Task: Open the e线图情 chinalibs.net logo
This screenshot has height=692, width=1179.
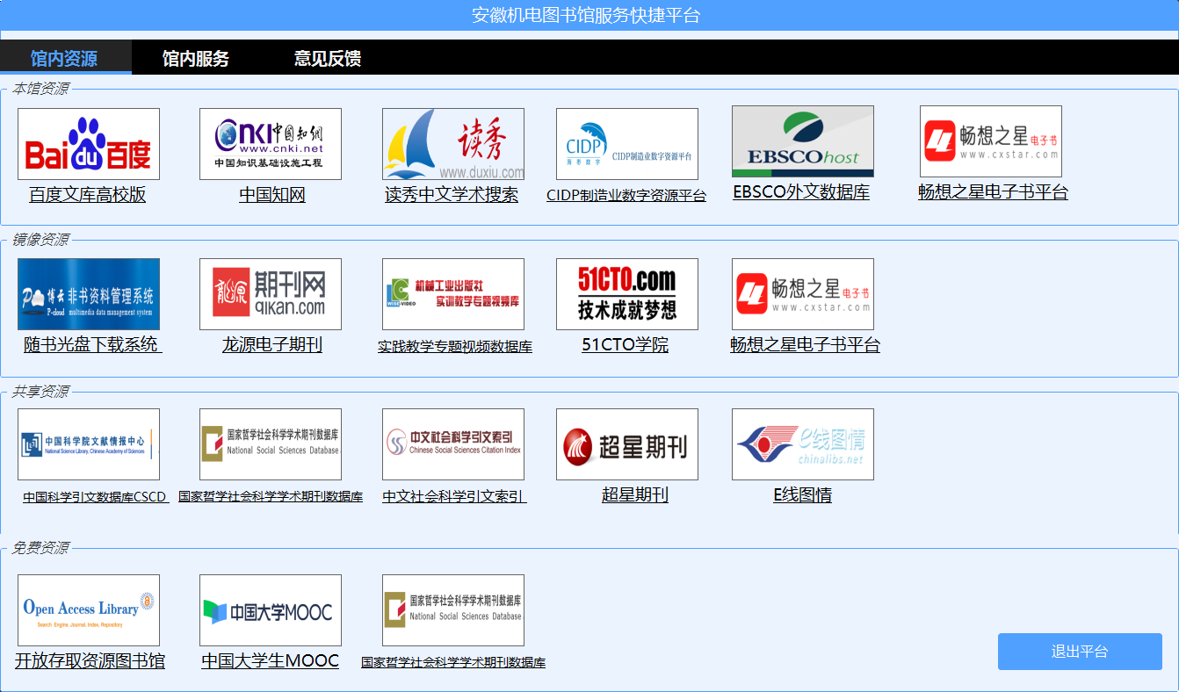Action: [803, 444]
